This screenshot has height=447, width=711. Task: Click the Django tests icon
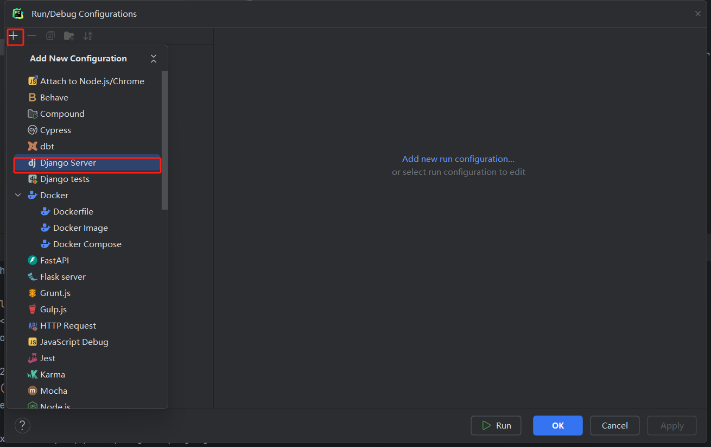[x=33, y=179]
